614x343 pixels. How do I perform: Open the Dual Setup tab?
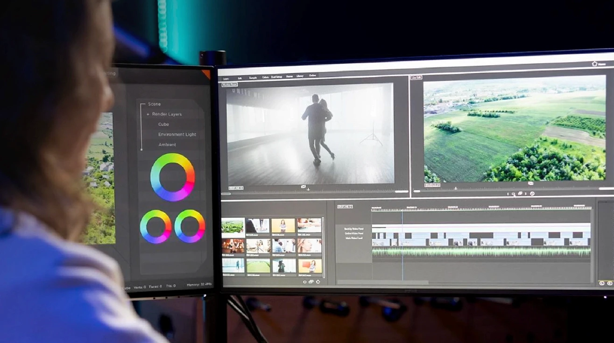click(x=277, y=77)
